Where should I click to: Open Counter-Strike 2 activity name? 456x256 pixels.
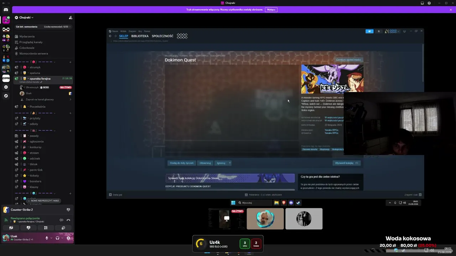22,210
